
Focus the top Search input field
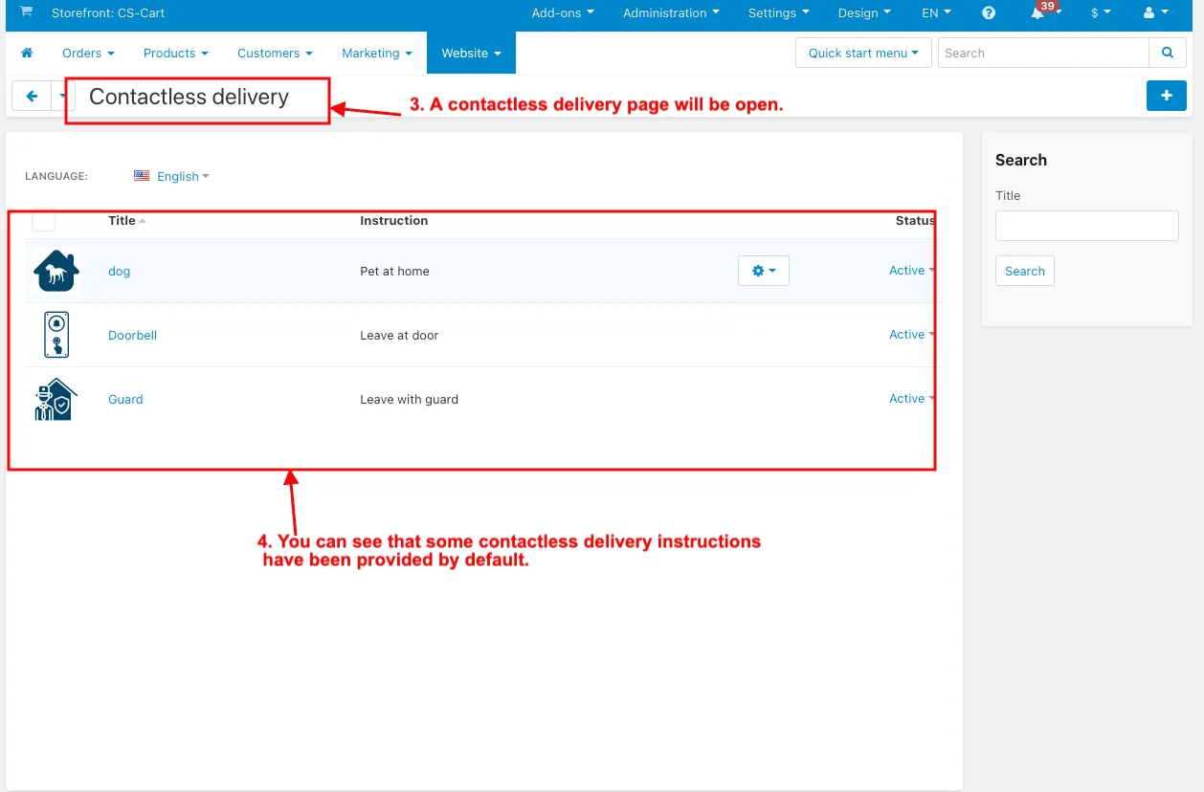click(1043, 54)
